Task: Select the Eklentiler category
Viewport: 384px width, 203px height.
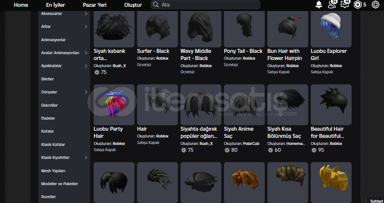Action: tap(50, 105)
